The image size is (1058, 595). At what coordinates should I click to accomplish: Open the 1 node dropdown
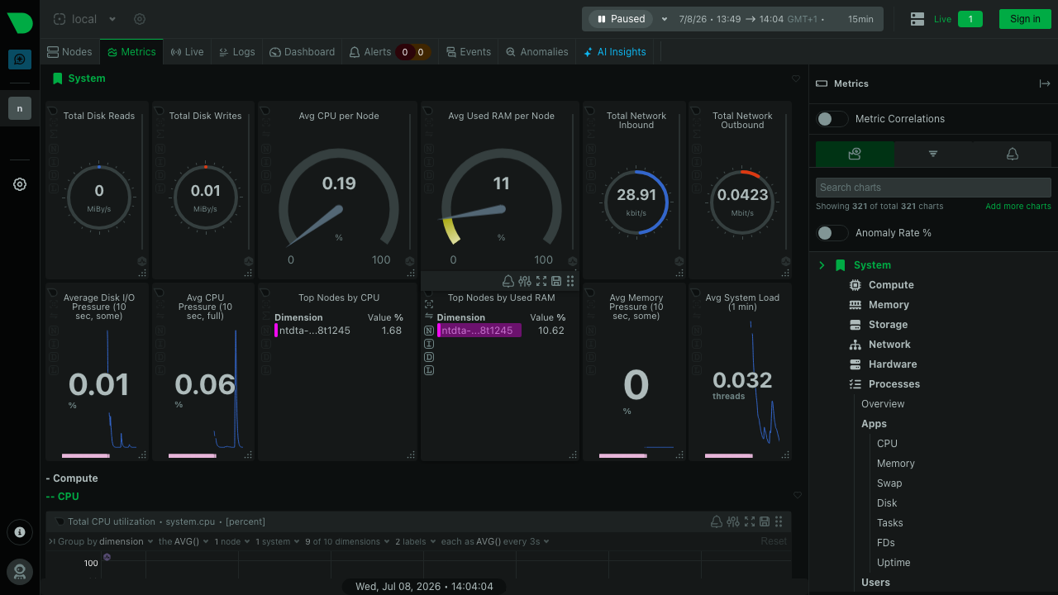233,541
